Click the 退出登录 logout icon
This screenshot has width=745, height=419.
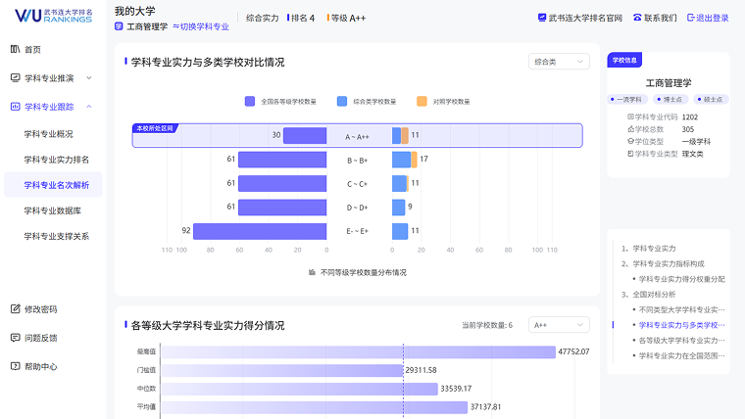(x=691, y=18)
